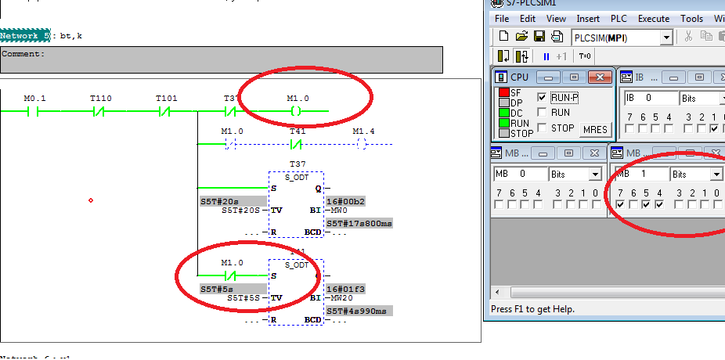Select the T101 normally closed contact

tap(165, 111)
